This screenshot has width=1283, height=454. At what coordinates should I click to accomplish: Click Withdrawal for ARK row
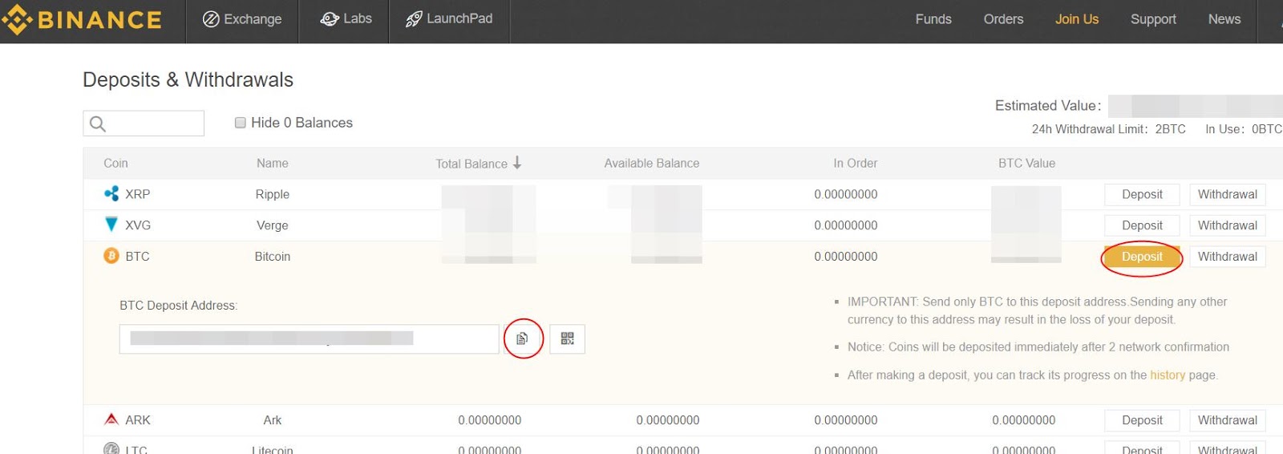point(1227,420)
